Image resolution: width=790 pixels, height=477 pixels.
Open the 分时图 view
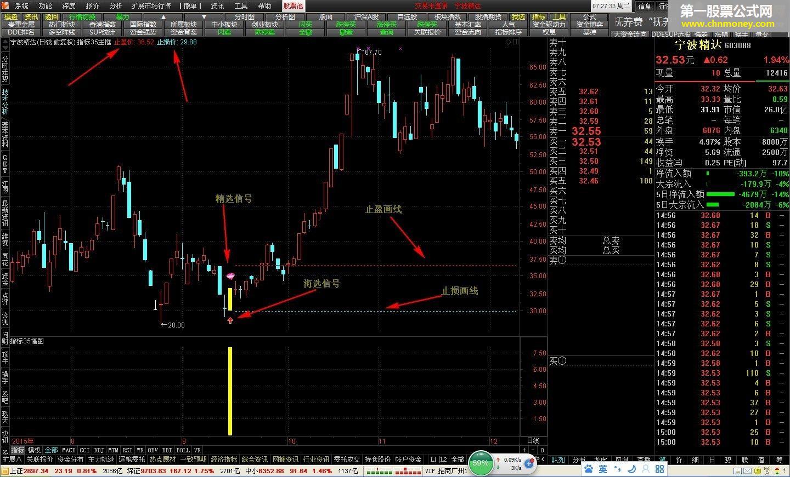(245, 17)
